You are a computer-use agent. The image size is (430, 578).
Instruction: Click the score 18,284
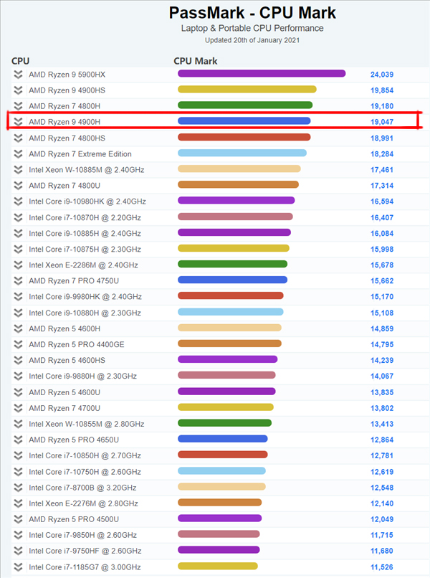[382, 154]
